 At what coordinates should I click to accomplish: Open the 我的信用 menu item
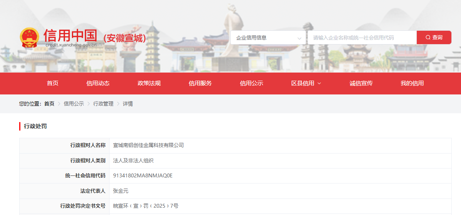coord(412,83)
